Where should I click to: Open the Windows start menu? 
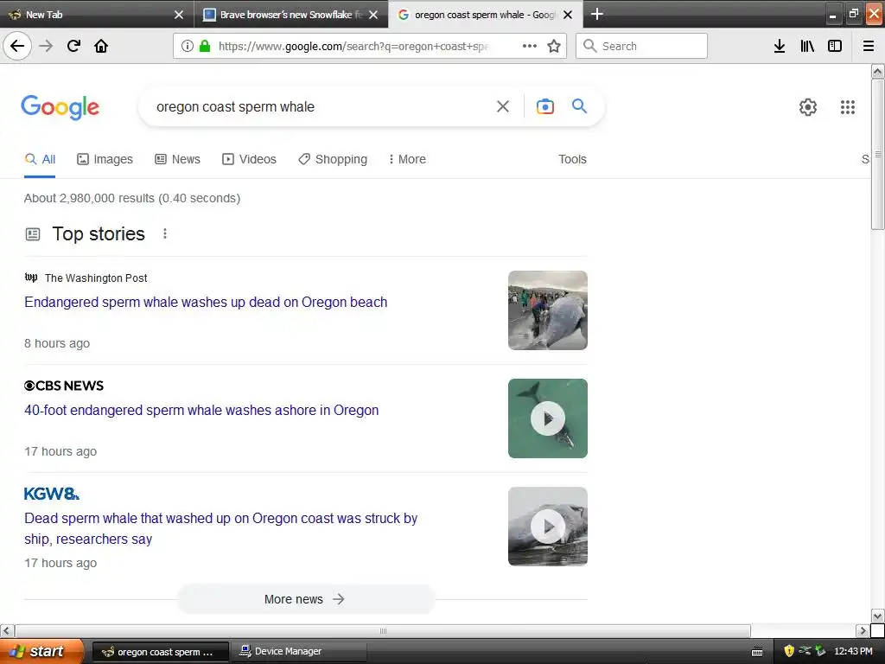tap(41, 651)
